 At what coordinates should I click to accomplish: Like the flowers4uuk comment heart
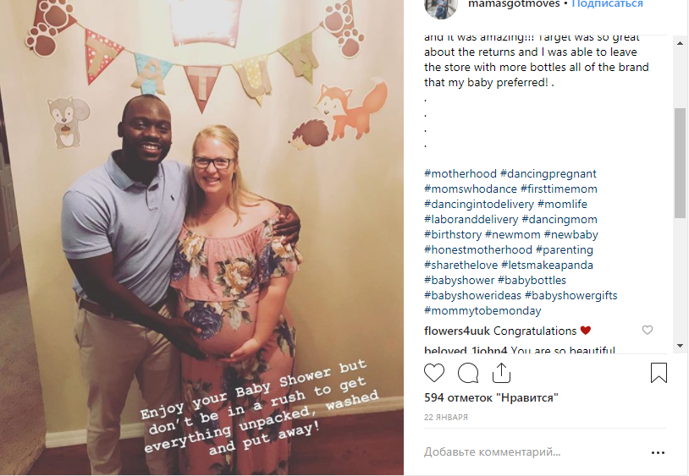pyautogui.click(x=648, y=330)
